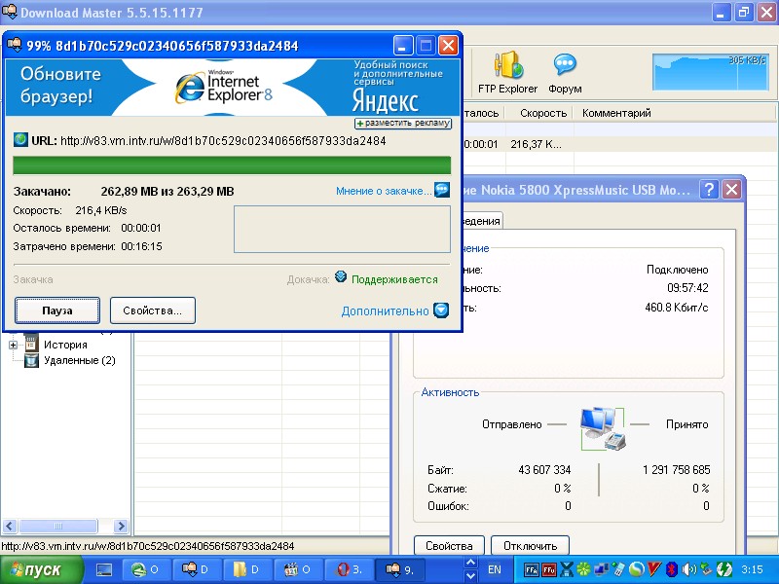Switch to the folder 'D' taskbar button

tap(247, 569)
